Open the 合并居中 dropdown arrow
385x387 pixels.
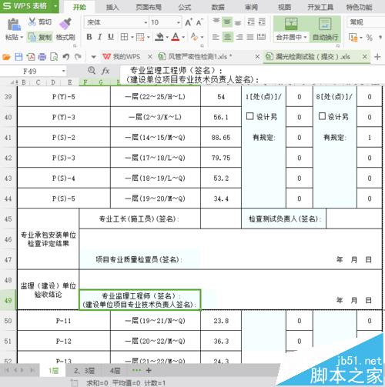(x=305, y=38)
